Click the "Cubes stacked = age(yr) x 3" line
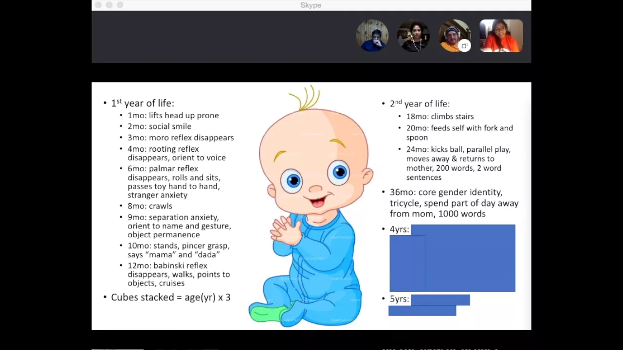 tap(171, 297)
